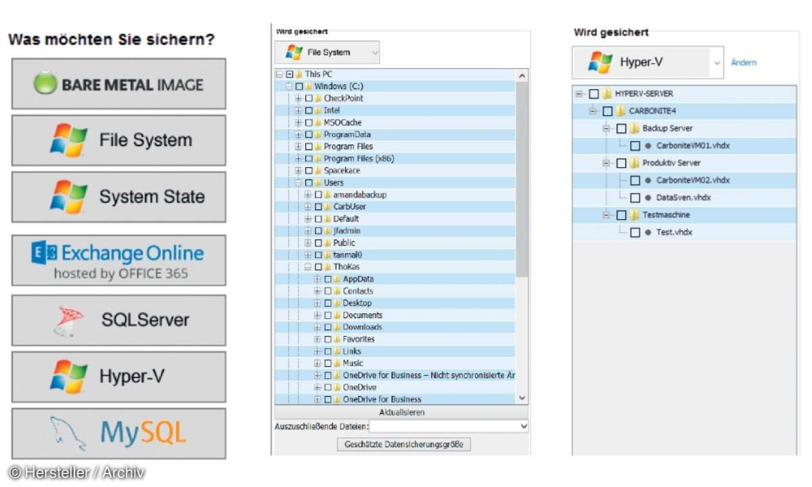
Task: Click the file tree scrollbar down arrow
Action: coord(522,398)
